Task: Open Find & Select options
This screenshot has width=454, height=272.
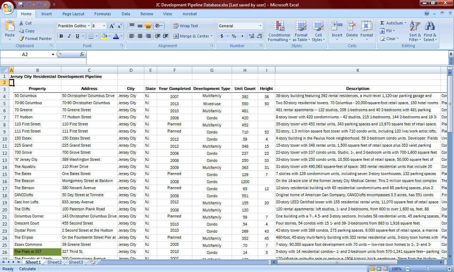Action: 430,31
